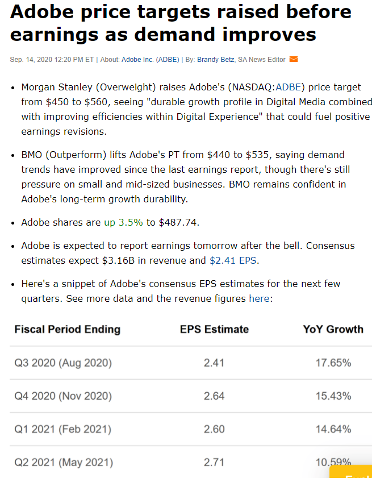The width and height of the screenshot is (372, 482).
Task: Click the green 'up 3.5%' text
Action: coord(123,222)
